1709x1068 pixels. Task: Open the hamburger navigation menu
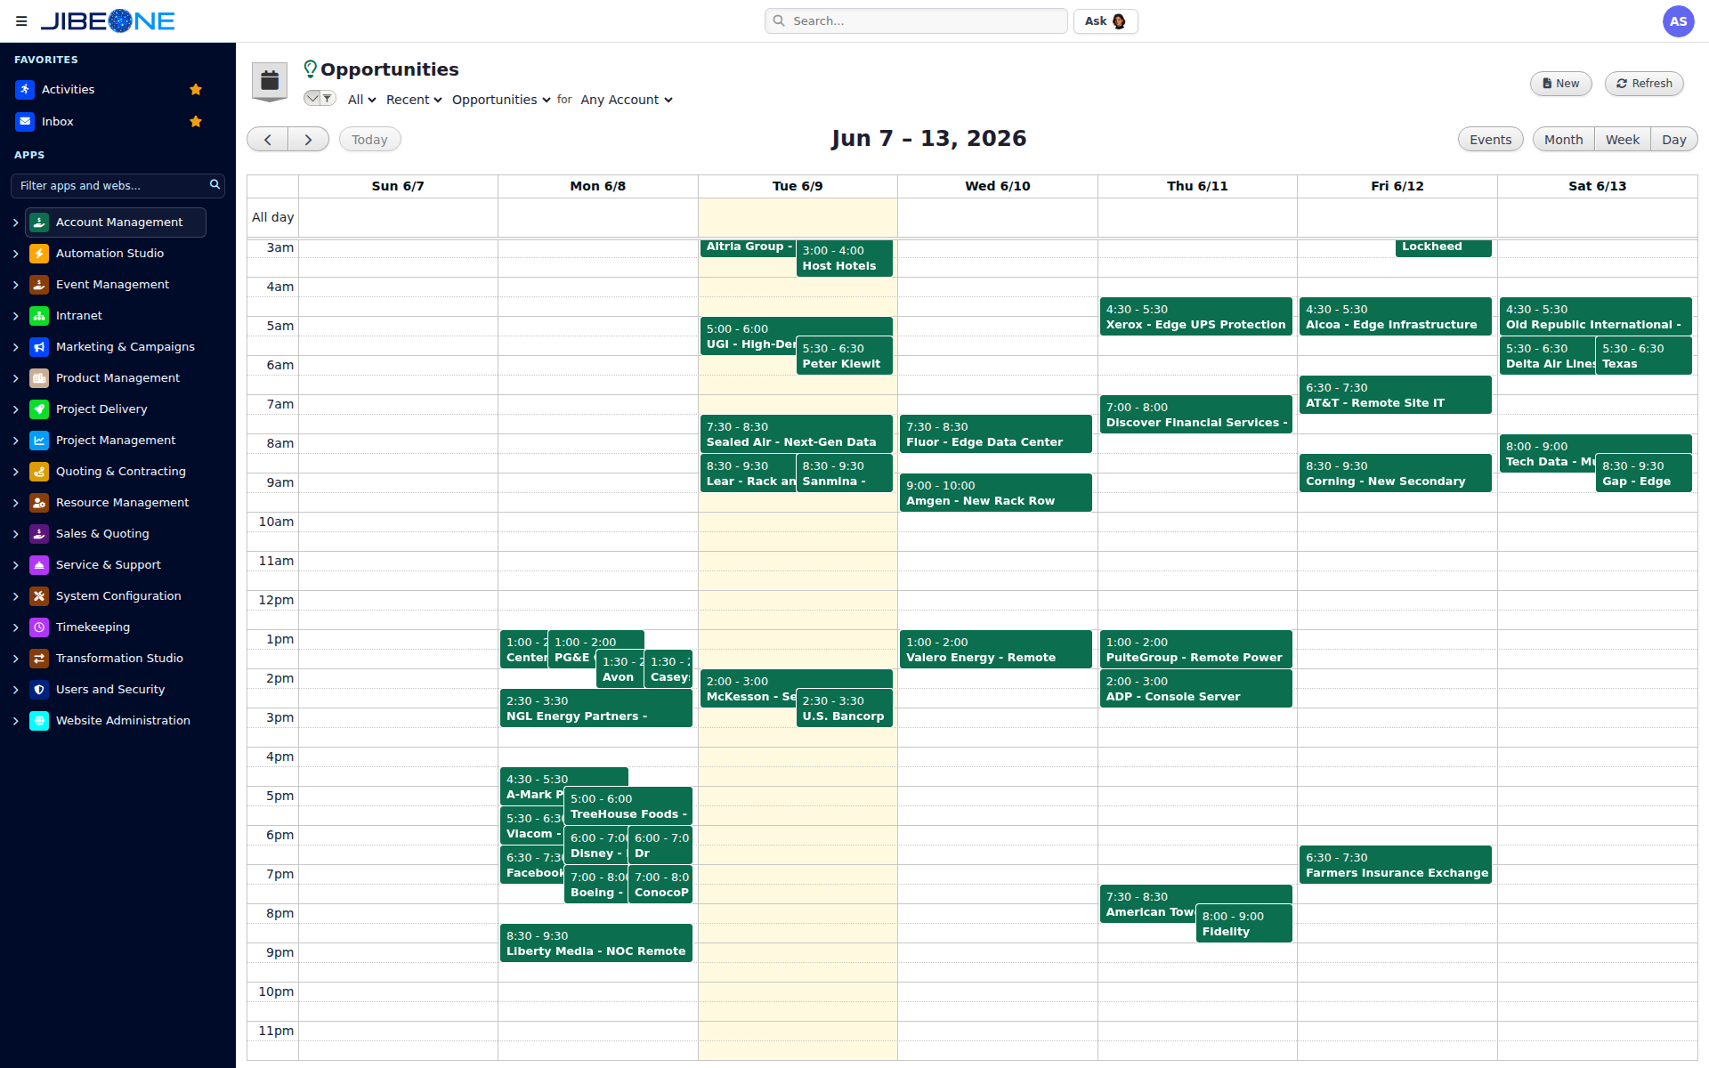21,21
